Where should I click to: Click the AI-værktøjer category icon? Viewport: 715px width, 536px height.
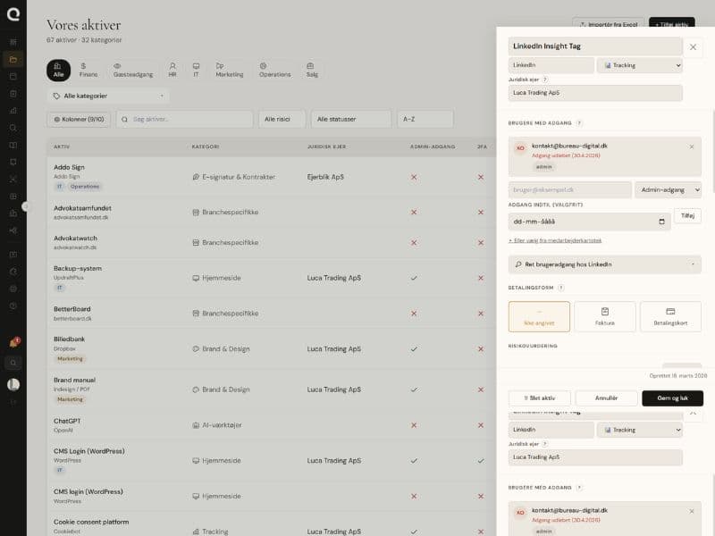point(196,425)
